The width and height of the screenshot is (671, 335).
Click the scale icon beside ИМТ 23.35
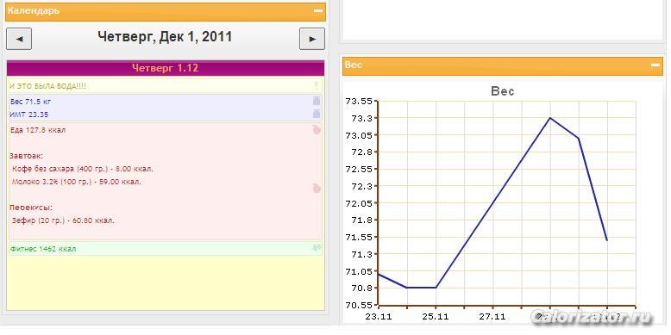[x=317, y=114]
